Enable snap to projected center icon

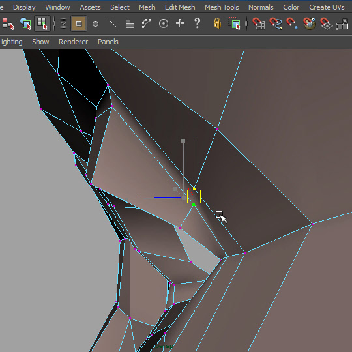pyautogui.click(x=310, y=23)
